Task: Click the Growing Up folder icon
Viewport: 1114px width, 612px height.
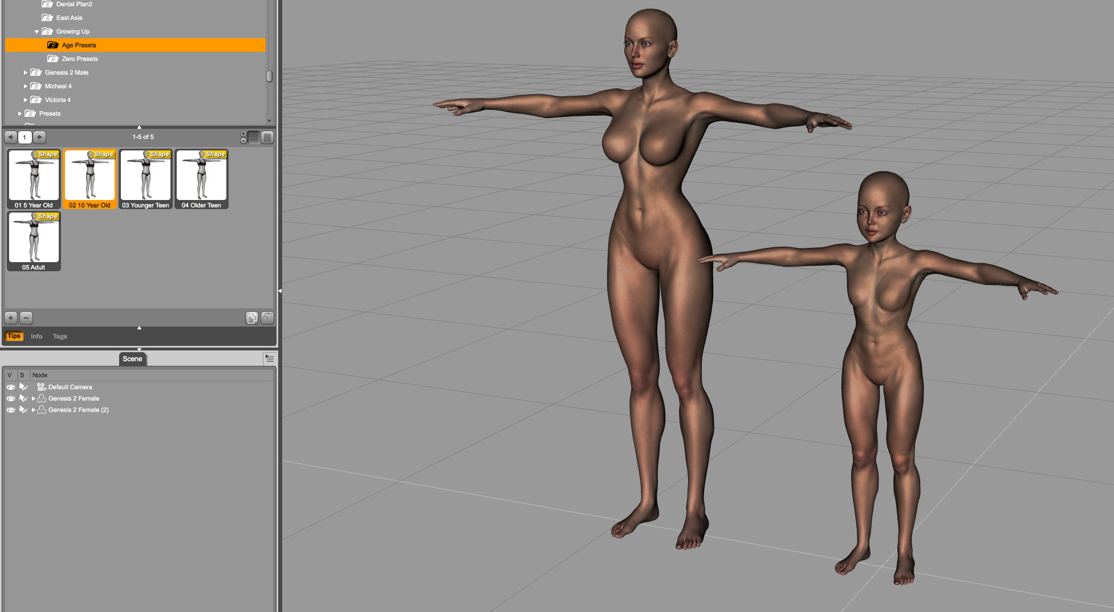Action: (x=47, y=31)
